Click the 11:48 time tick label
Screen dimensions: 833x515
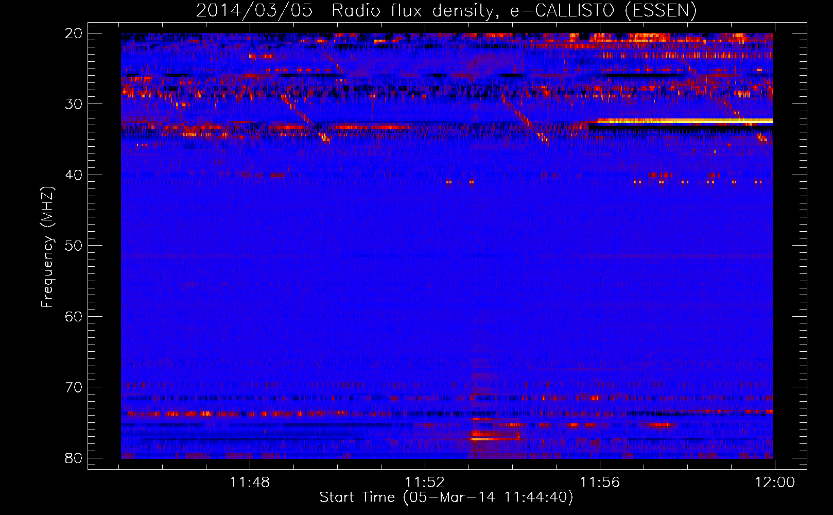tap(250, 483)
